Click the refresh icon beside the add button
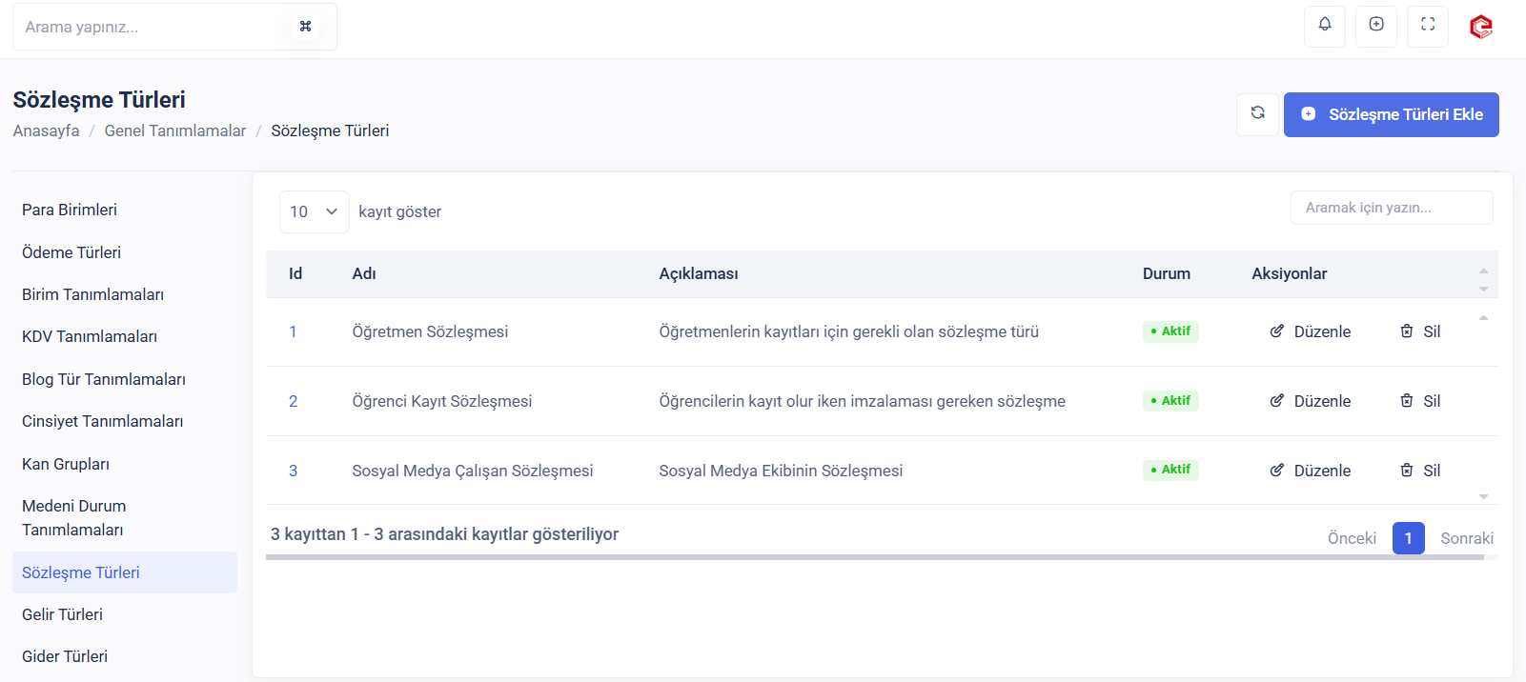 (1257, 114)
